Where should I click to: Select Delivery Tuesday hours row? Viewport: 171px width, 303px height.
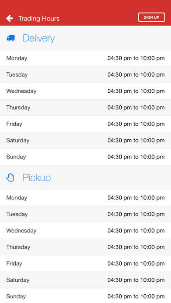pos(85,74)
